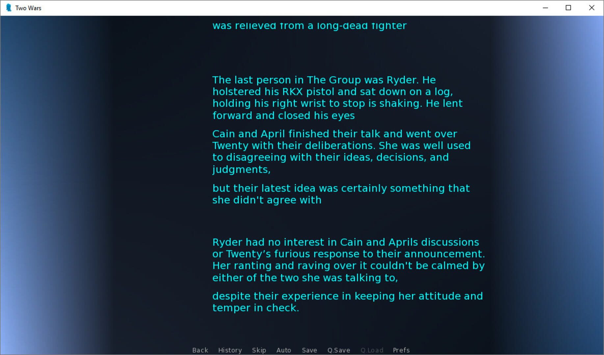The height and width of the screenshot is (355, 604).
Task: Click paragraph starting 'Cain and April finished'
Action: pos(341,152)
